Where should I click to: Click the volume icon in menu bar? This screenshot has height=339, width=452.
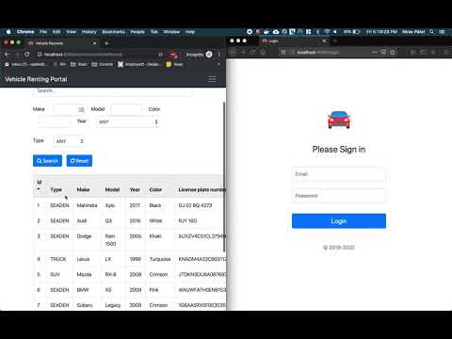coord(335,32)
